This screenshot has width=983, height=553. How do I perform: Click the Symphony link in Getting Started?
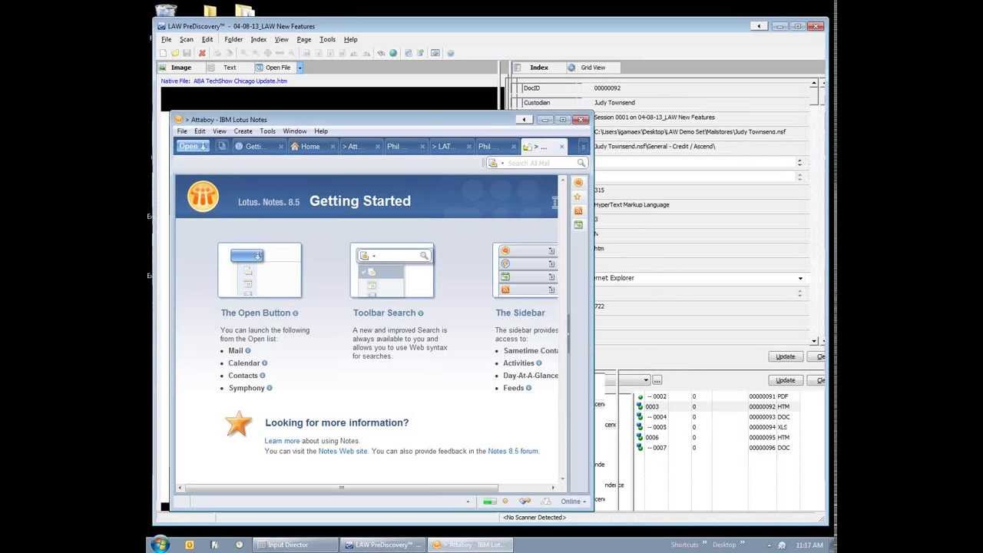[247, 388]
